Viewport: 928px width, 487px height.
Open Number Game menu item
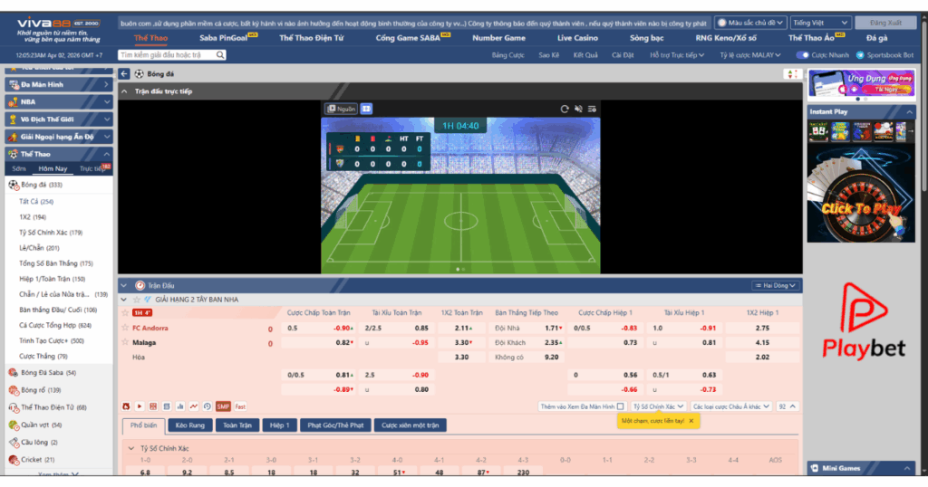[x=498, y=38]
